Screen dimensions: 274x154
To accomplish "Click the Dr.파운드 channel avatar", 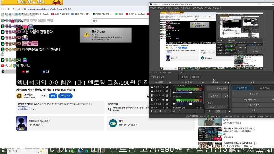I will tap(19, 96).
